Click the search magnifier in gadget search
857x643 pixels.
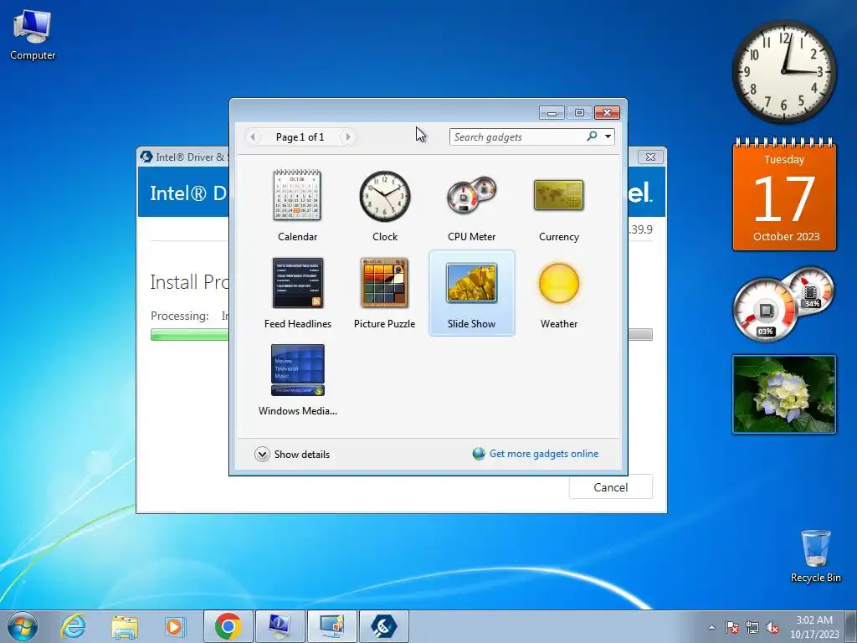point(592,136)
